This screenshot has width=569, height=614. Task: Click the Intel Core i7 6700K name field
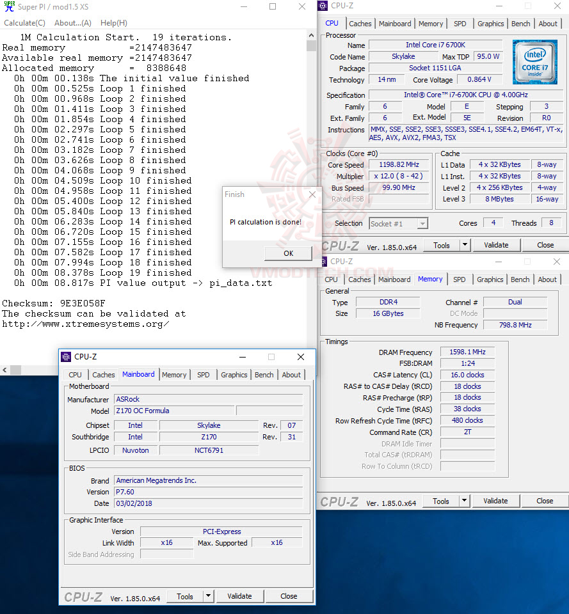click(435, 45)
